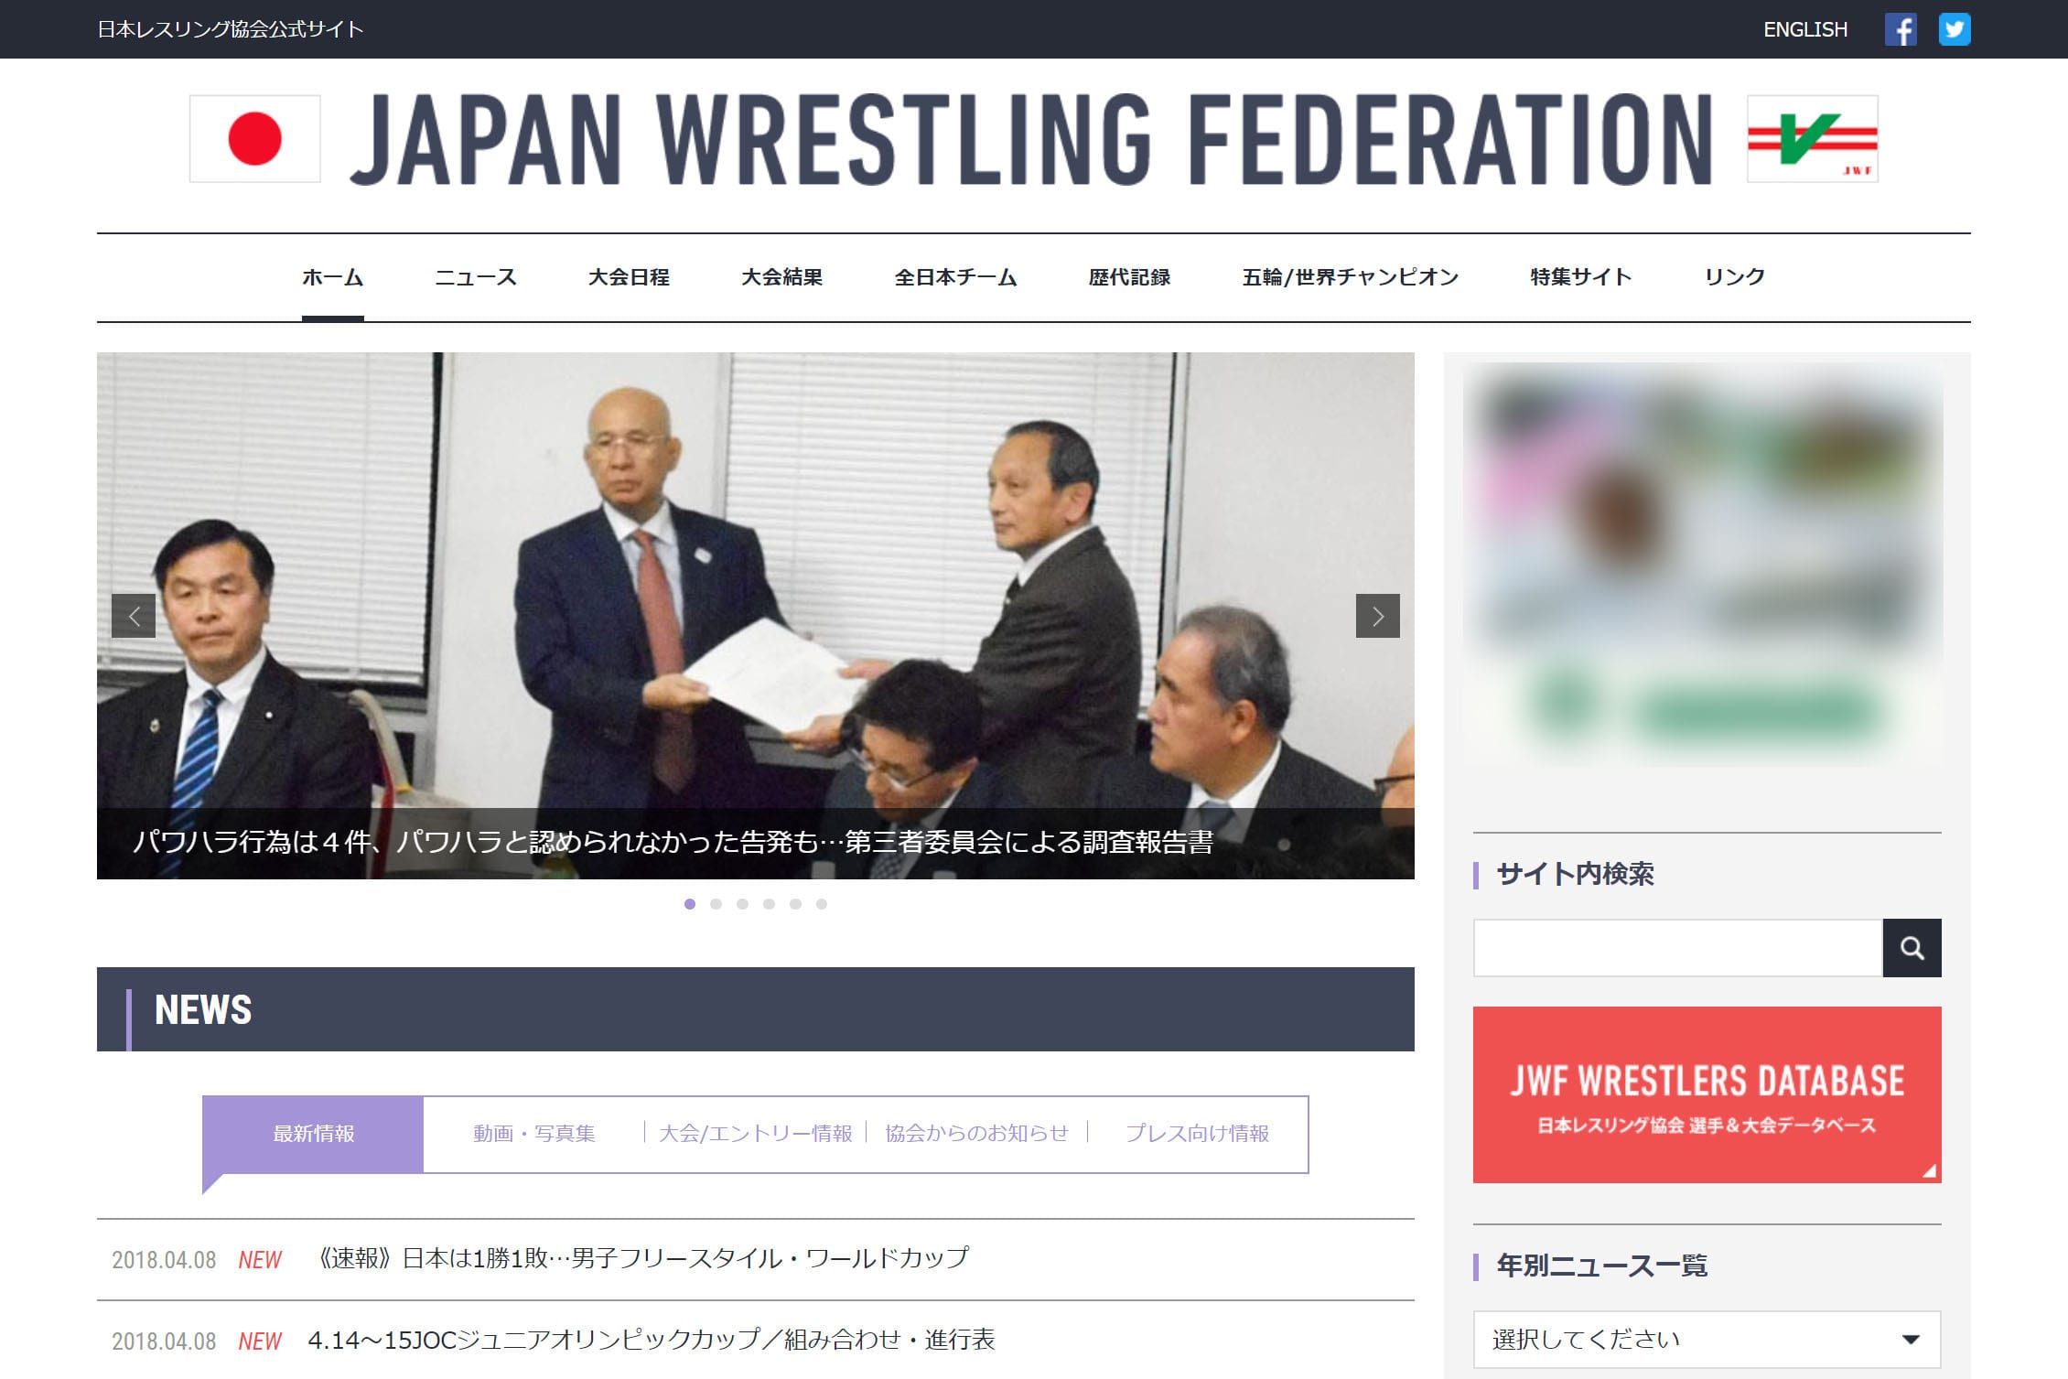Click the site search input field
The width and height of the screenshot is (2068, 1379).
point(1677,948)
